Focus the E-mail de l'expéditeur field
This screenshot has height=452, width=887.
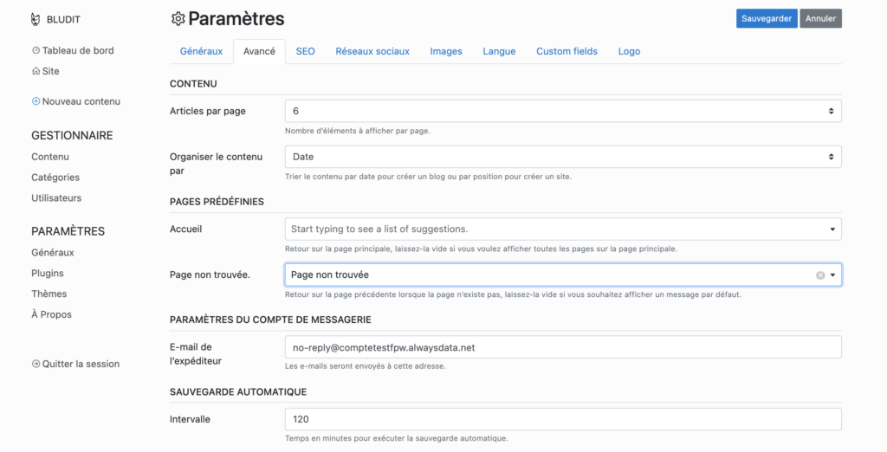pos(563,347)
